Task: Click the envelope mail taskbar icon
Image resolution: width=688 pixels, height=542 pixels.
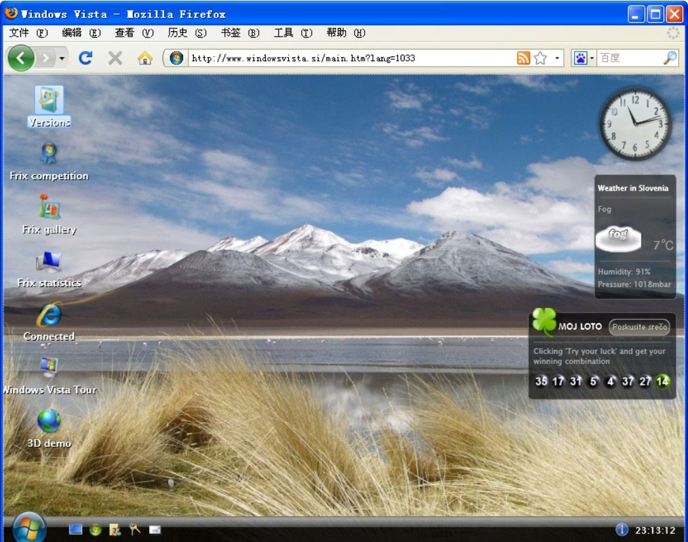Action: (155, 530)
